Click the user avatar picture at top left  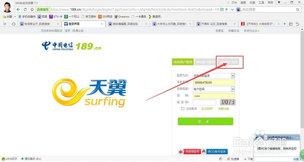(x=8, y=7)
